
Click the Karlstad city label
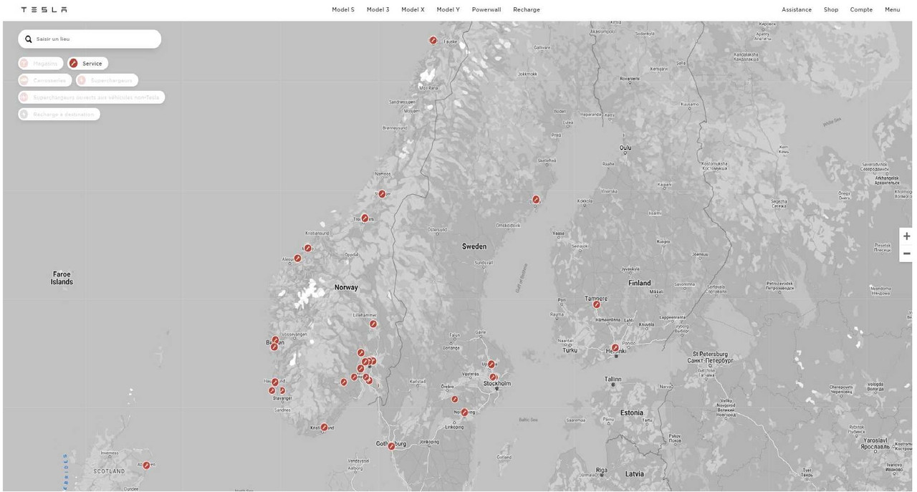(x=418, y=382)
